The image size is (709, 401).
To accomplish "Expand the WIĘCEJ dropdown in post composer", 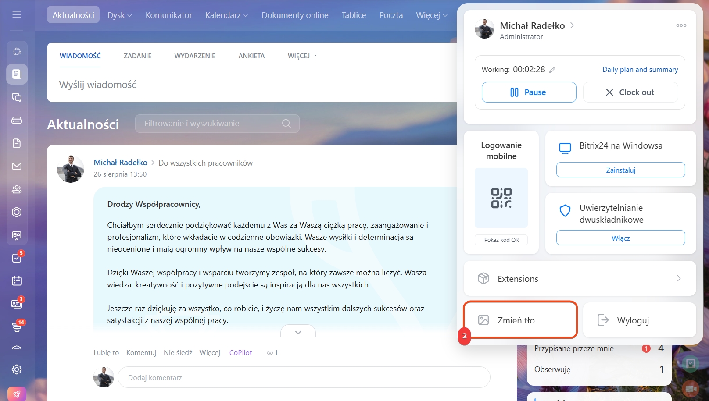I will tap(302, 56).
